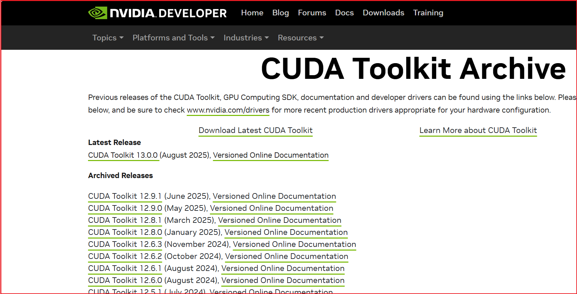Open the Home nav link
This screenshot has height=294, width=577.
coord(252,13)
